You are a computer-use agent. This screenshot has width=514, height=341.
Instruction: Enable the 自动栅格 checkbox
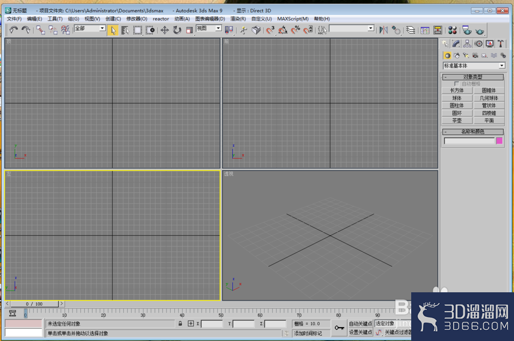click(x=456, y=84)
